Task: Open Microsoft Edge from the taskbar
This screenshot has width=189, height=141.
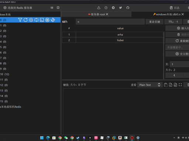Action: click(x=48, y=138)
